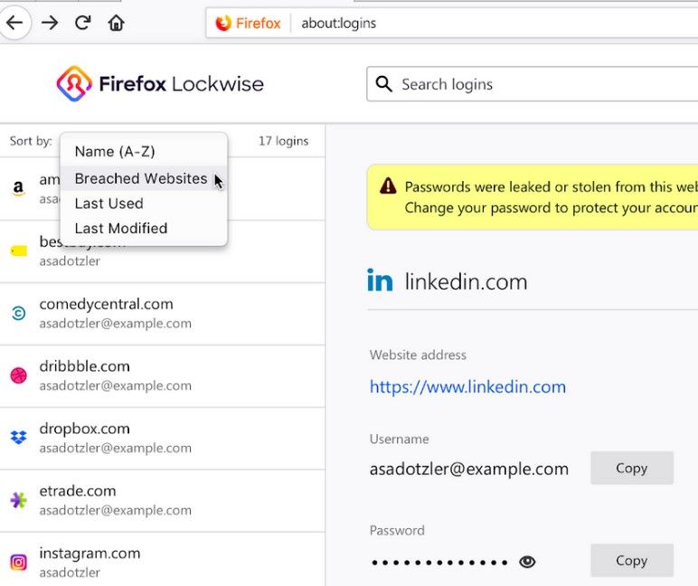Click the breach warning triangle icon

(388, 185)
